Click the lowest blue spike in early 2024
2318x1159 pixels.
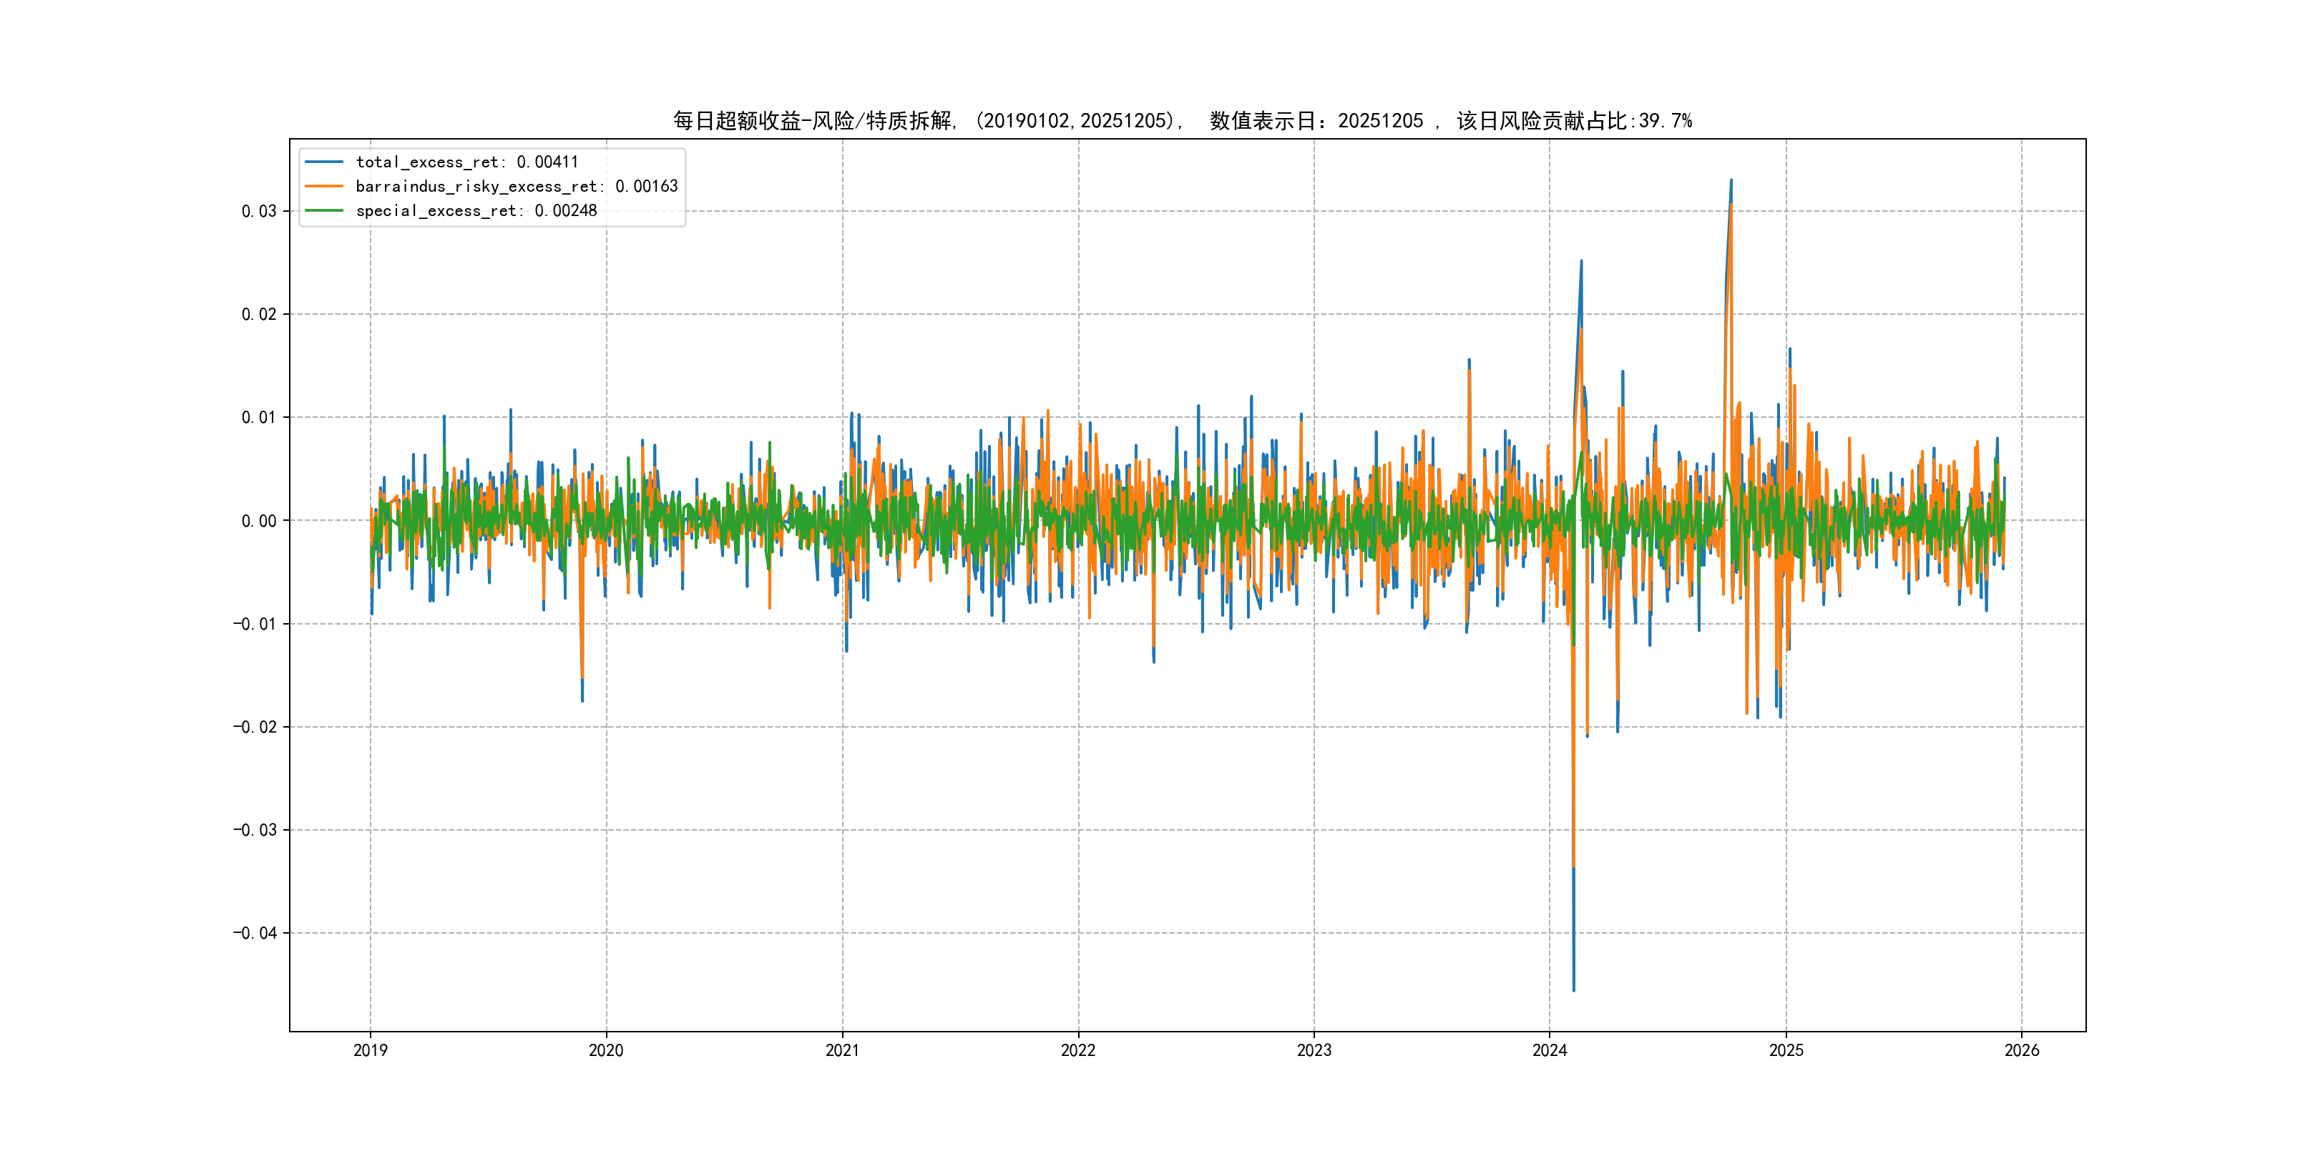tap(1573, 987)
